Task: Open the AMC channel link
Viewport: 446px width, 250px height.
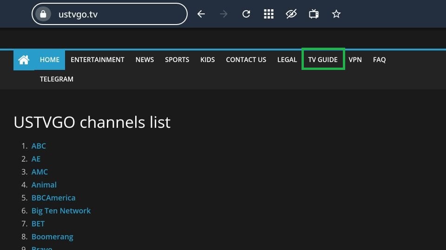Action: click(39, 172)
